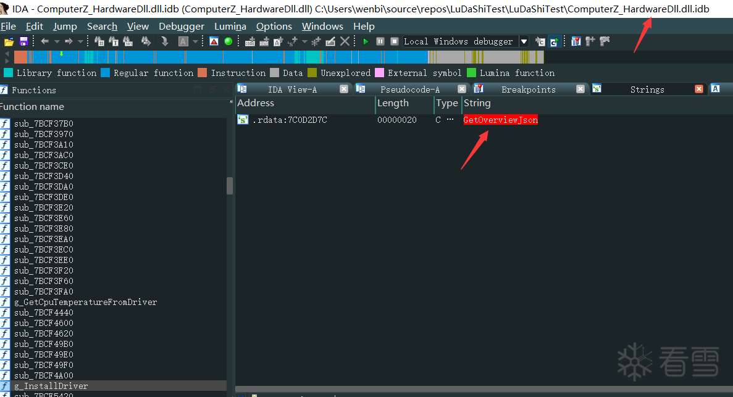
Task: Click the highlighted C with green arrow icon
Action: tap(554, 41)
